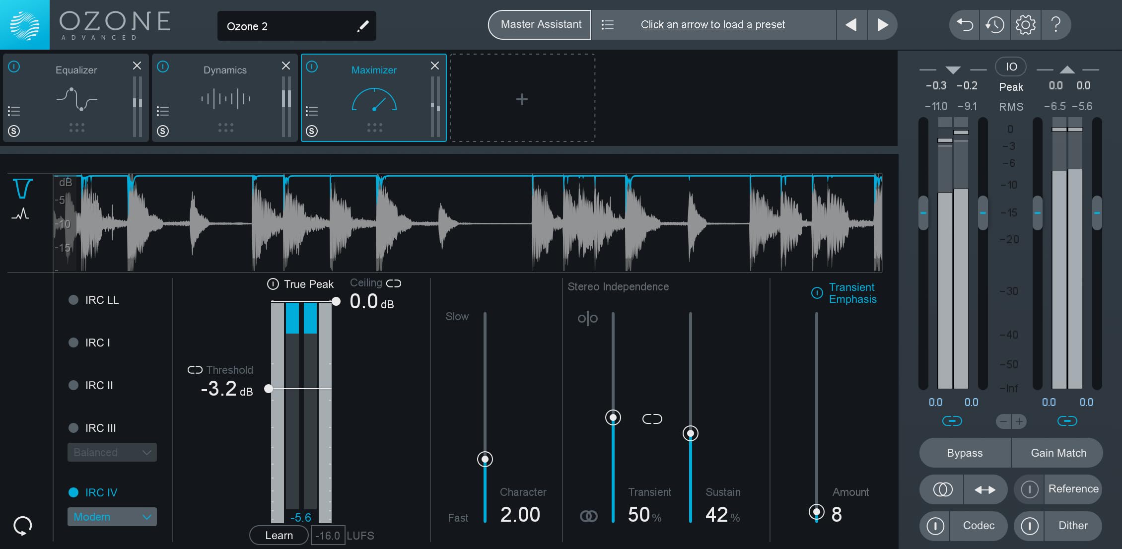
Task: Click the undo arrow icon
Action: (965, 24)
